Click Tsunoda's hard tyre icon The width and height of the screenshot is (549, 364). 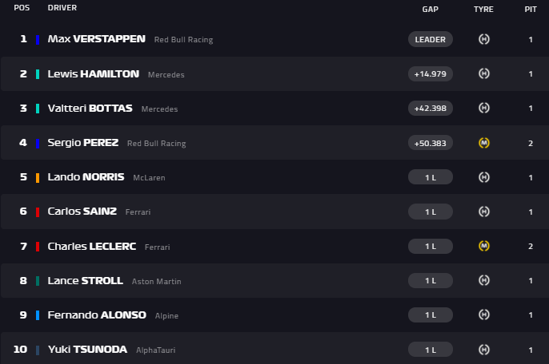tap(483, 350)
